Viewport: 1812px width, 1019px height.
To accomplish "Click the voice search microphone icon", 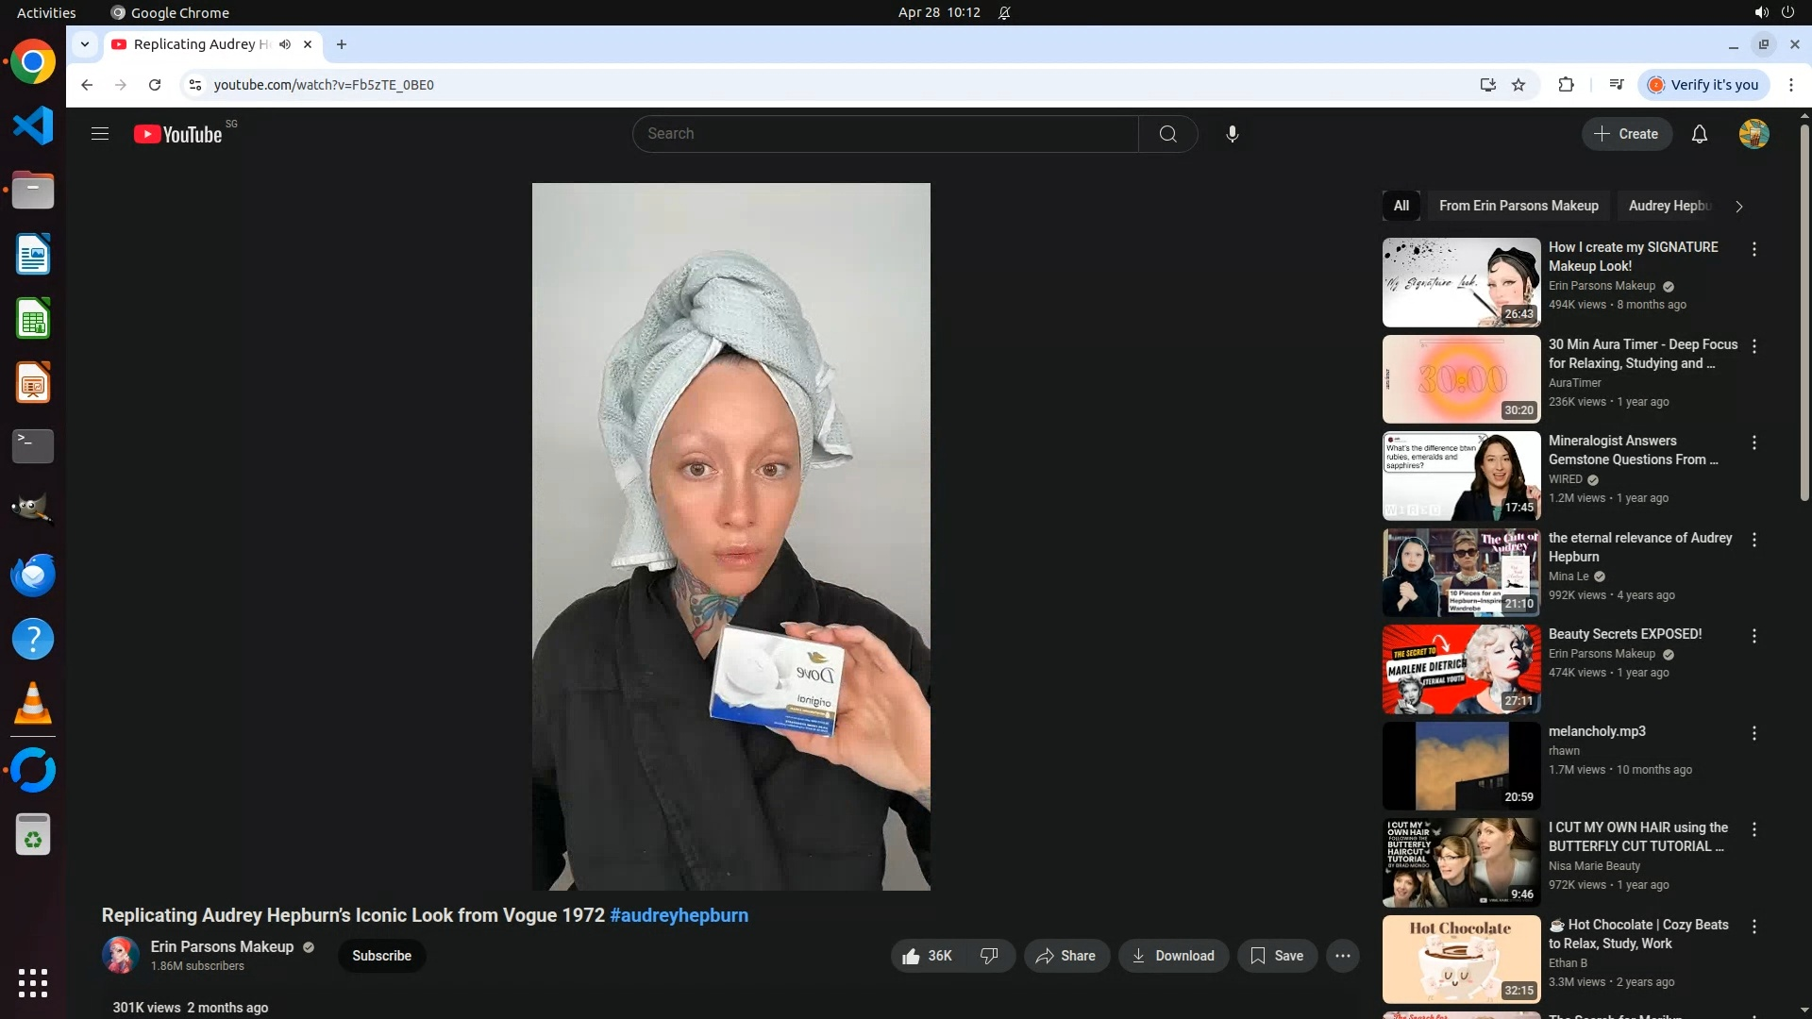I will click(x=1232, y=134).
